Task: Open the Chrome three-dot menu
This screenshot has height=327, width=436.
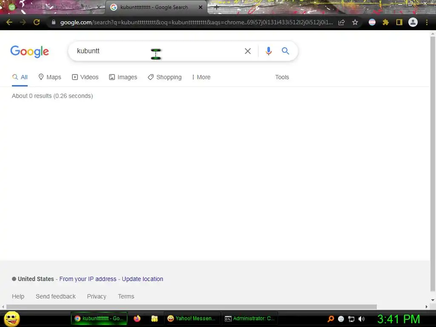Action: 427,22
